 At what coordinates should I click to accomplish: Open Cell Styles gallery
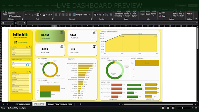[x=135, y=13]
